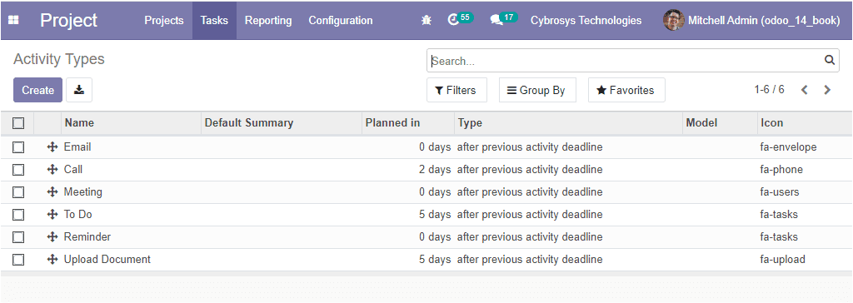Go to previous page arrow
The height and width of the screenshot is (303, 853).
click(x=805, y=90)
